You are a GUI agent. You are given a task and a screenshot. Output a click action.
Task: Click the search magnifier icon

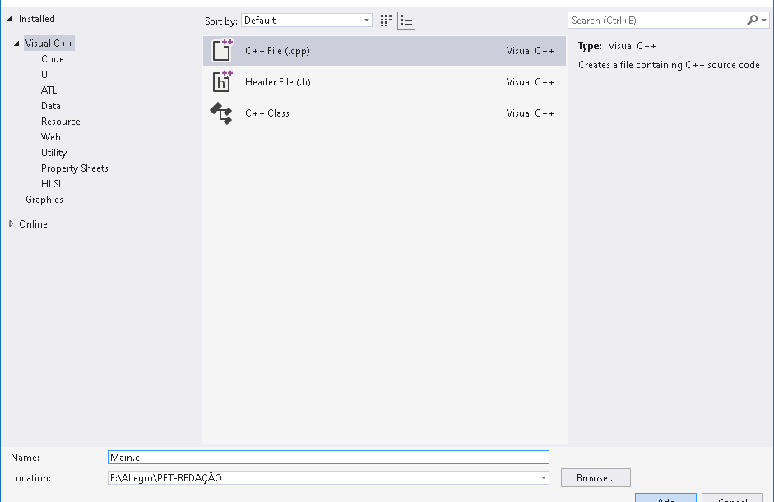753,21
